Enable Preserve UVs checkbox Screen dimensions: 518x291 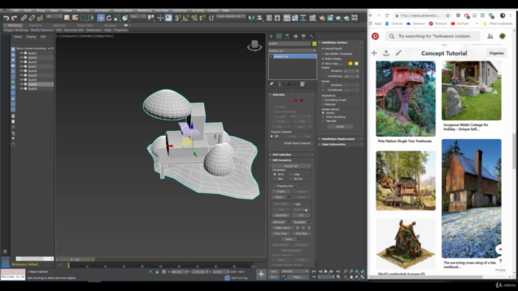pos(275,186)
